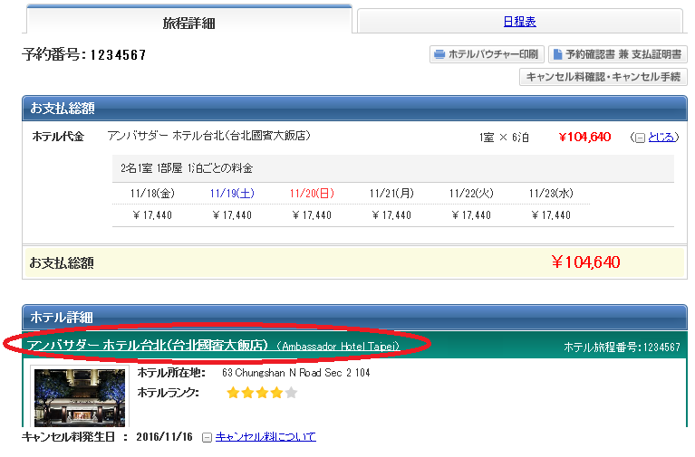Screen dimensions: 695x457
Task: Select the 11/23(水) date cell
Action: 551,194
